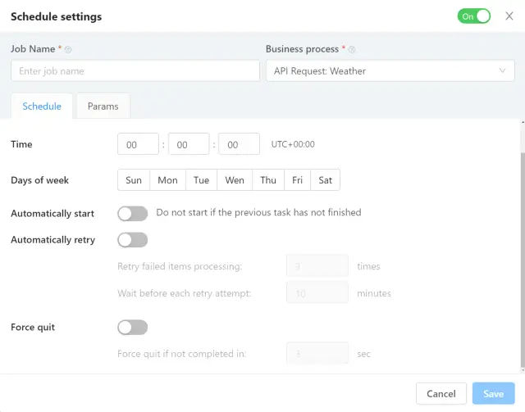Open the seconds time field
525x412 pixels.
point(239,144)
